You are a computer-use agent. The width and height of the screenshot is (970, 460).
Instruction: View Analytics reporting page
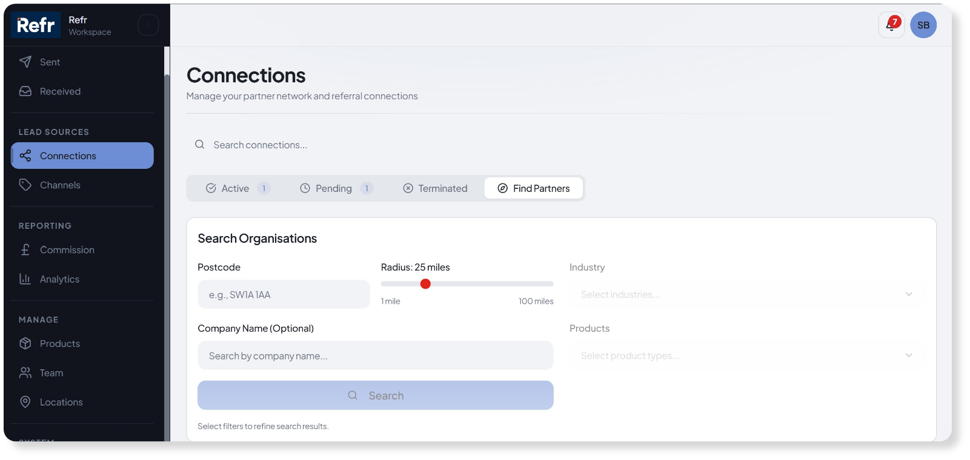point(59,279)
